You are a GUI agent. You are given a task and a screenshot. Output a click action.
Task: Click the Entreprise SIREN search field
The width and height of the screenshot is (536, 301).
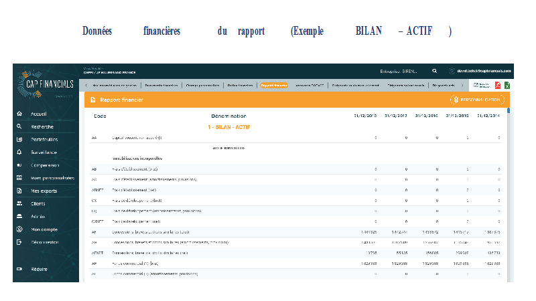pos(398,70)
